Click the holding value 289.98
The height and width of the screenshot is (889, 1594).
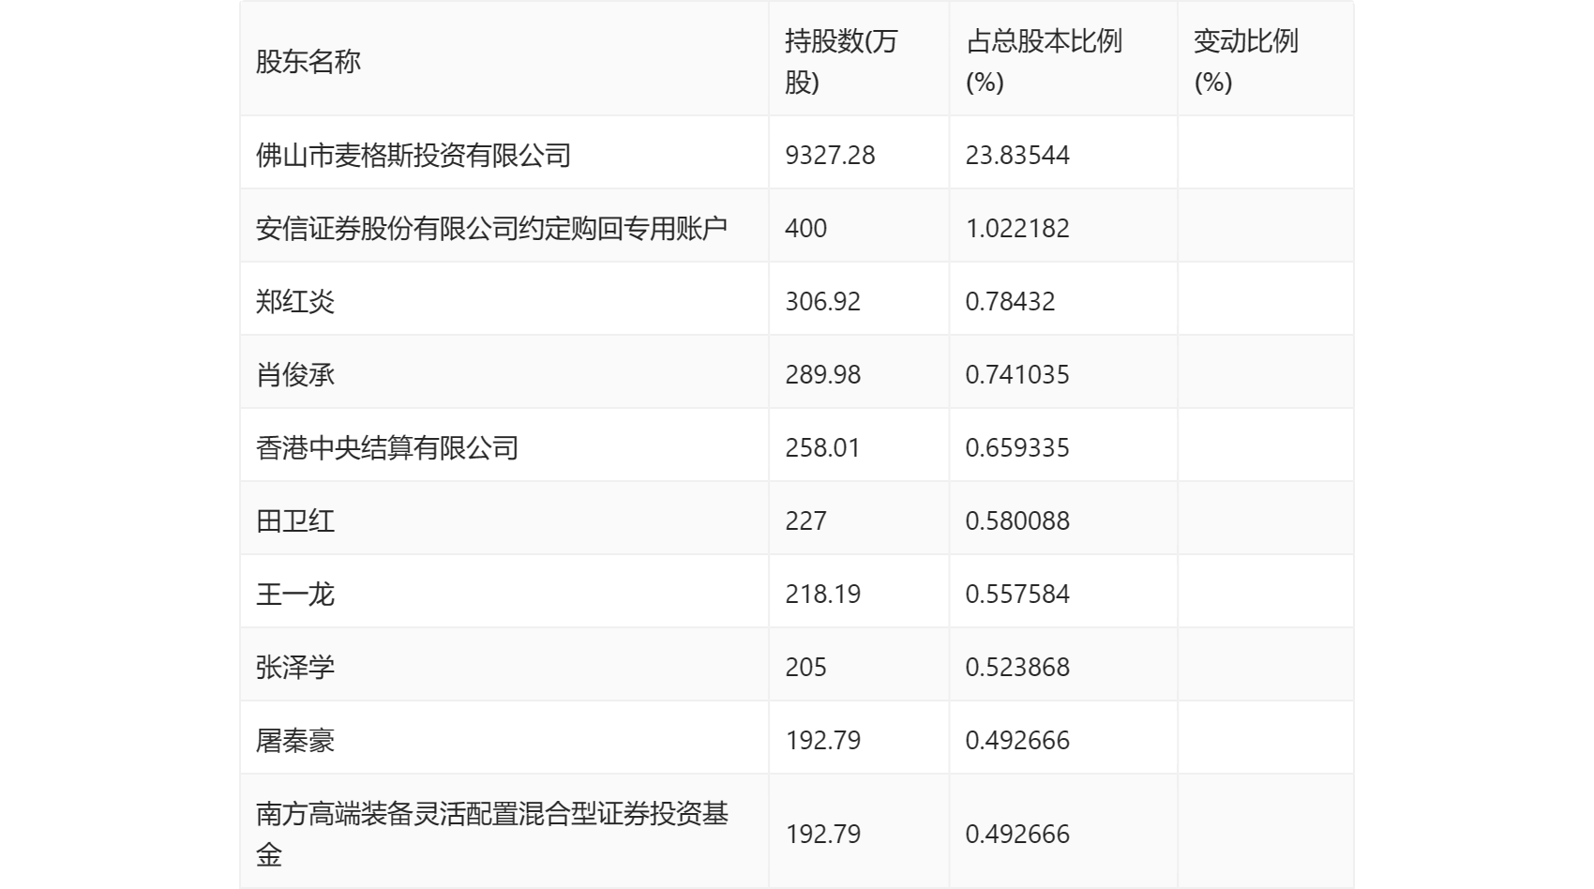click(x=822, y=374)
